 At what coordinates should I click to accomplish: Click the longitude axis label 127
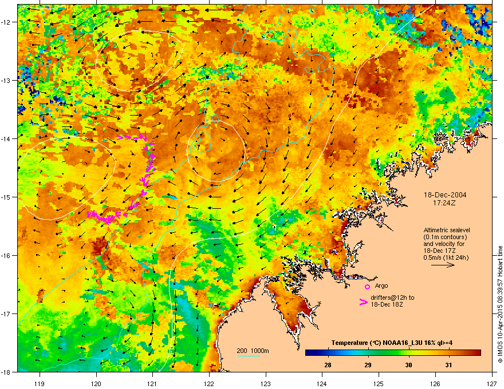[492, 383]
